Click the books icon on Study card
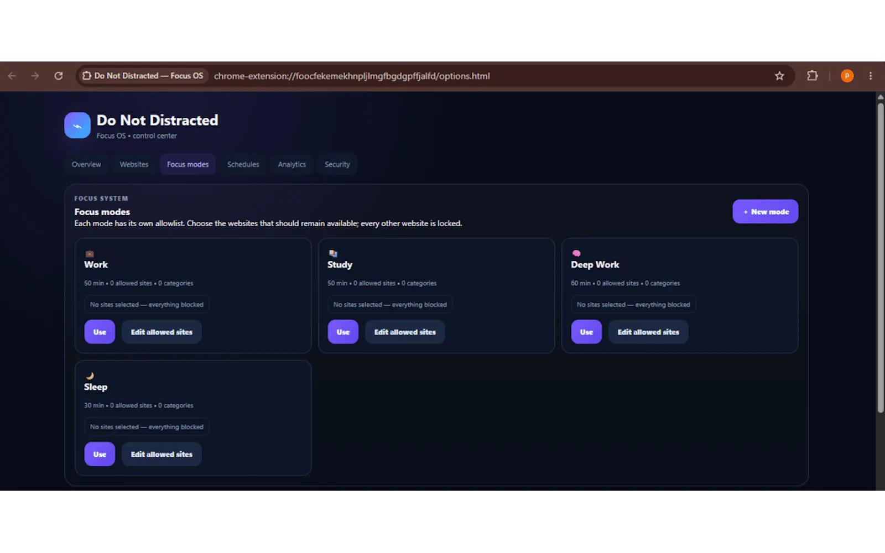The height and width of the screenshot is (553, 885). pos(332,253)
